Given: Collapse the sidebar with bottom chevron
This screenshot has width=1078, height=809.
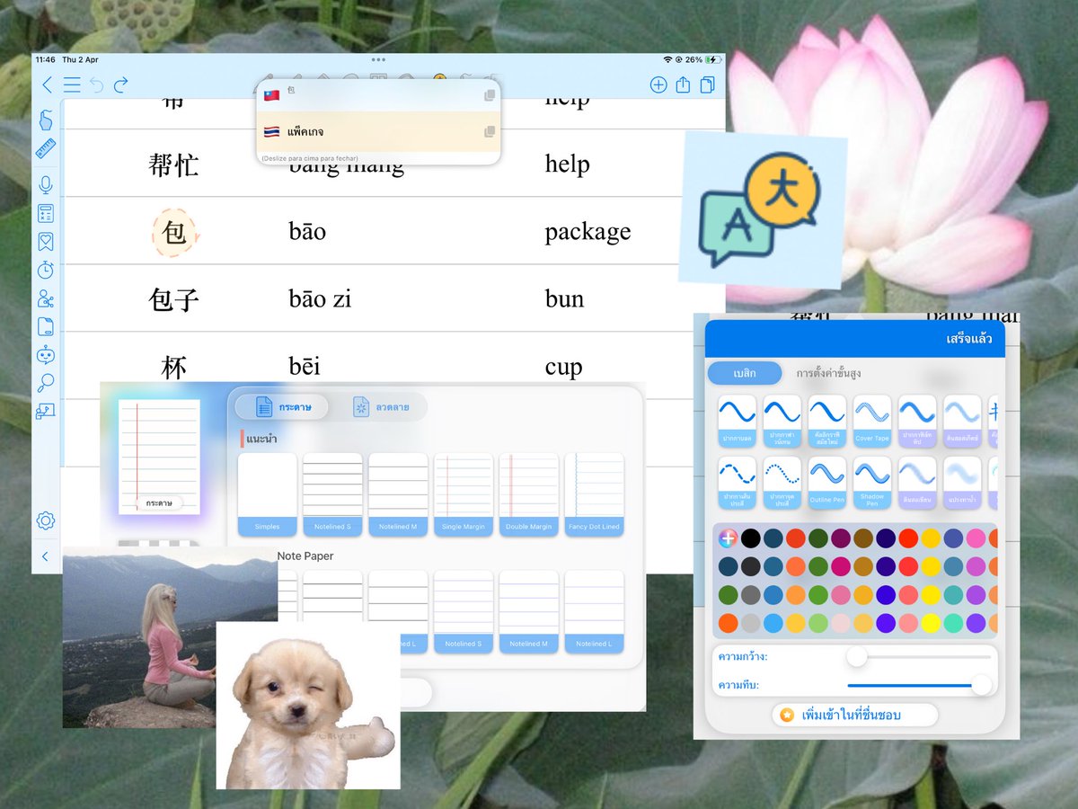Looking at the screenshot, I should [x=46, y=557].
